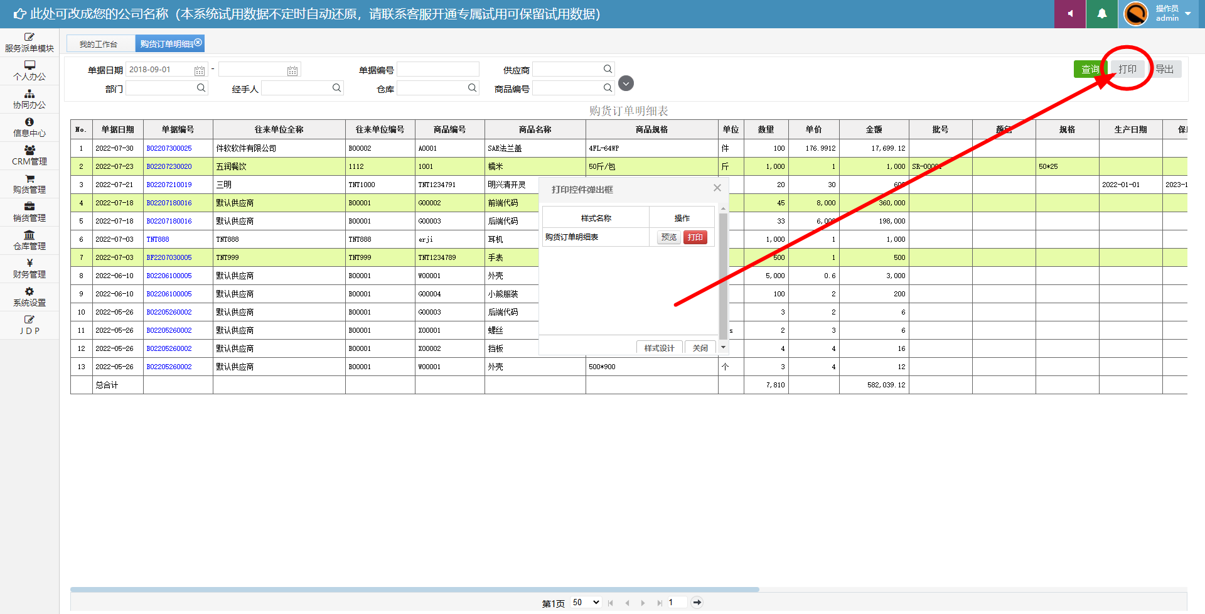Click the print dialog vertical scrollbar
Image resolution: width=1205 pixels, height=614 pixels.
pos(723,276)
